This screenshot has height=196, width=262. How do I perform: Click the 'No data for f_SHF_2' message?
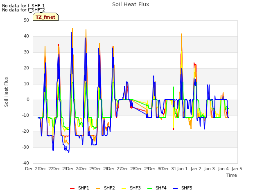point(23,10)
